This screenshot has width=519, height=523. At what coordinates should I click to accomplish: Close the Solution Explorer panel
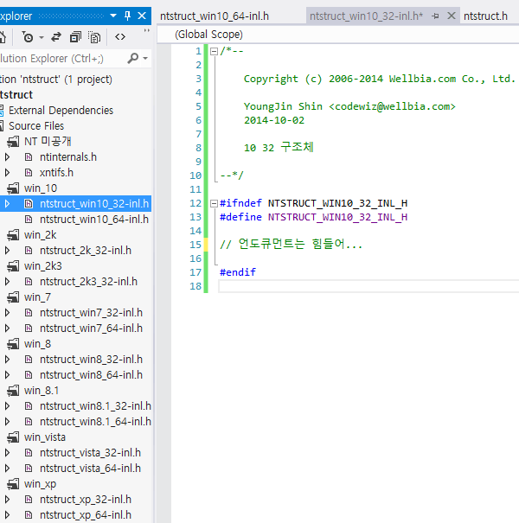(x=142, y=15)
